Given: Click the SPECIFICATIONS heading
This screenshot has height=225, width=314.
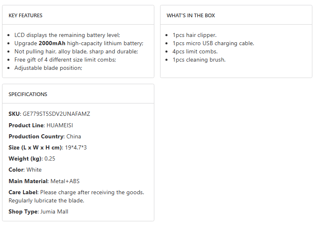Looking at the screenshot, I should click(28, 94).
